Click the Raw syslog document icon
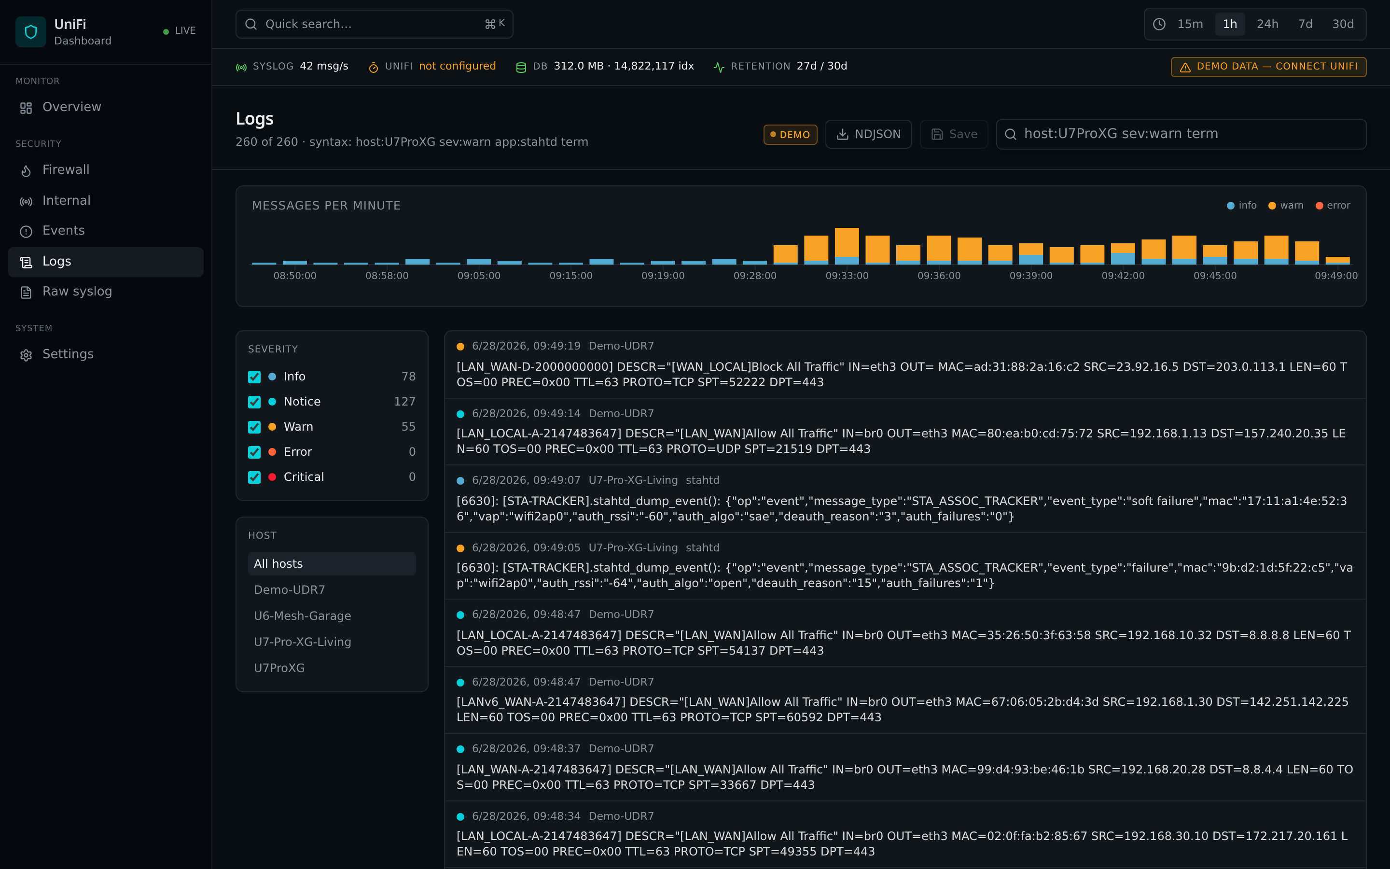 26,293
